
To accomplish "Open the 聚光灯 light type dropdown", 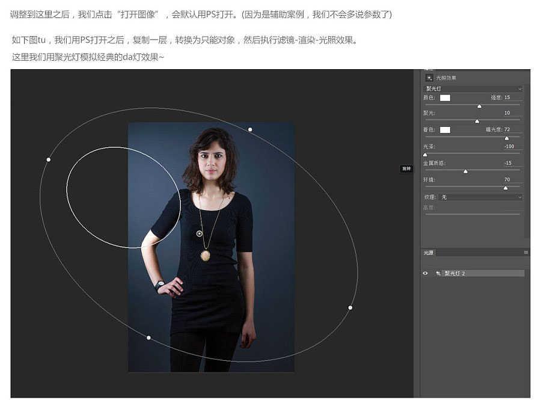I will coord(473,88).
